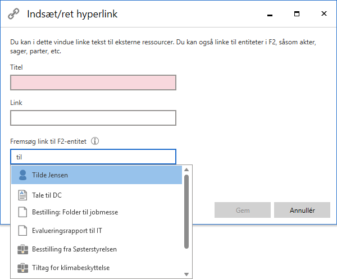Click the person icon next to Tilde Jensen

point(22,175)
